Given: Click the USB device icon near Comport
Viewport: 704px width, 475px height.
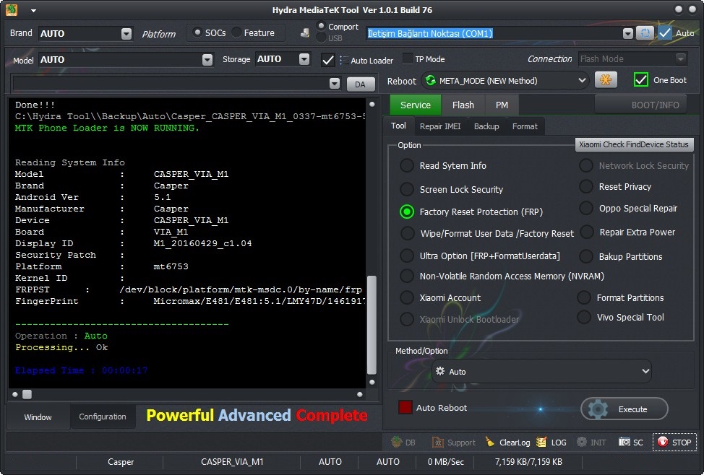Looking at the screenshot, I should click(x=305, y=32).
